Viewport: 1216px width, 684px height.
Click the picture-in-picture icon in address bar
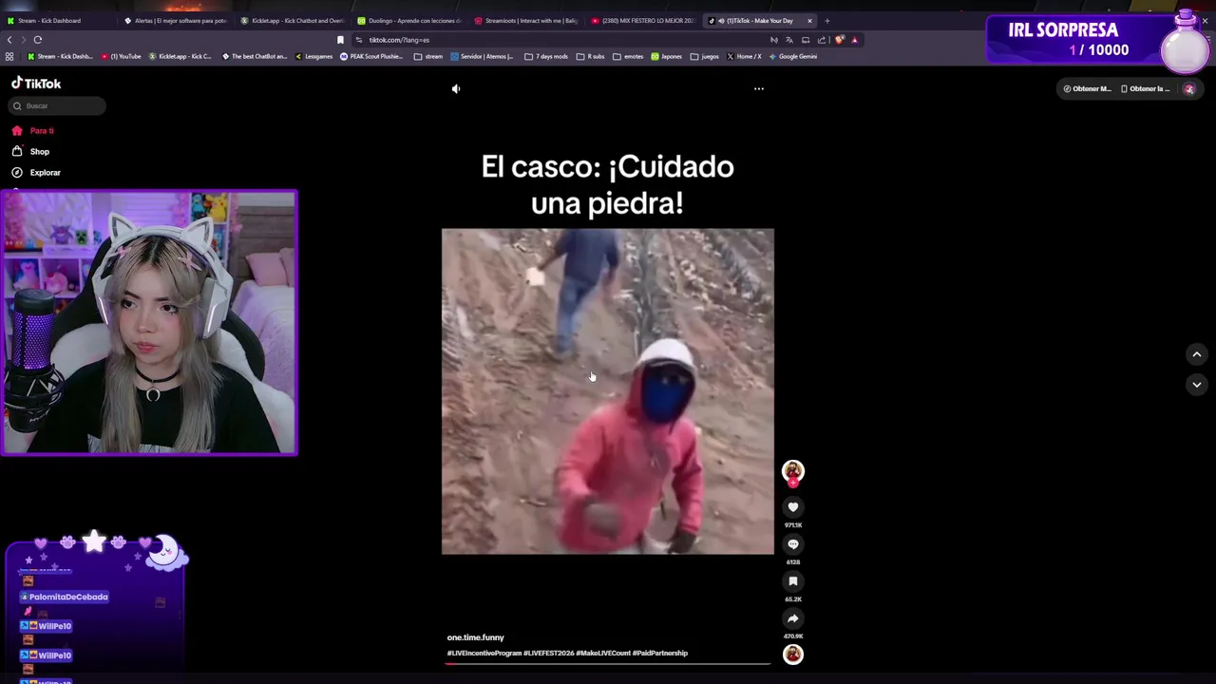coord(806,40)
